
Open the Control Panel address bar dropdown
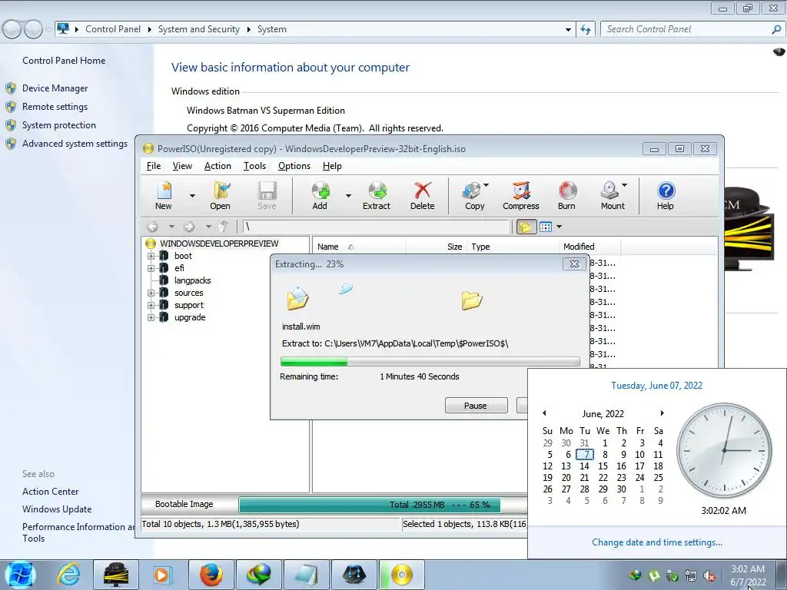click(x=568, y=30)
